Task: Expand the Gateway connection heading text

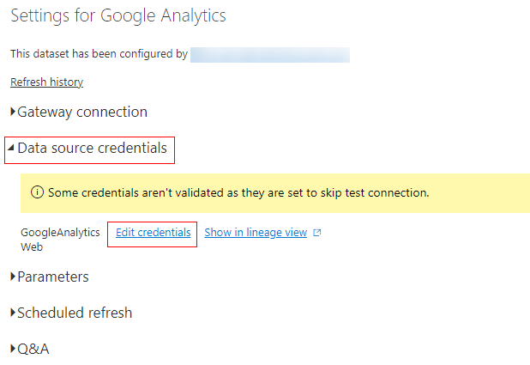Action: coord(82,112)
